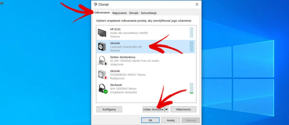Click the level meter of Słuchawki WH-1000XM3
This screenshot has width=289, height=125.
pyautogui.click(x=192, y=88)
